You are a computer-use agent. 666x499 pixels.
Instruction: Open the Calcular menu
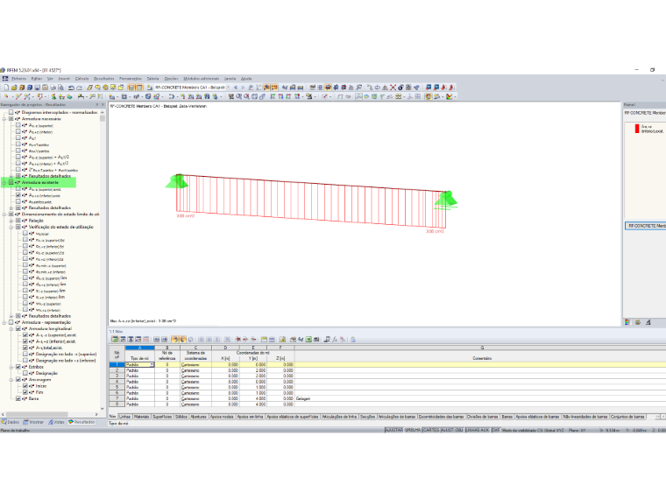tap(82, 79)
